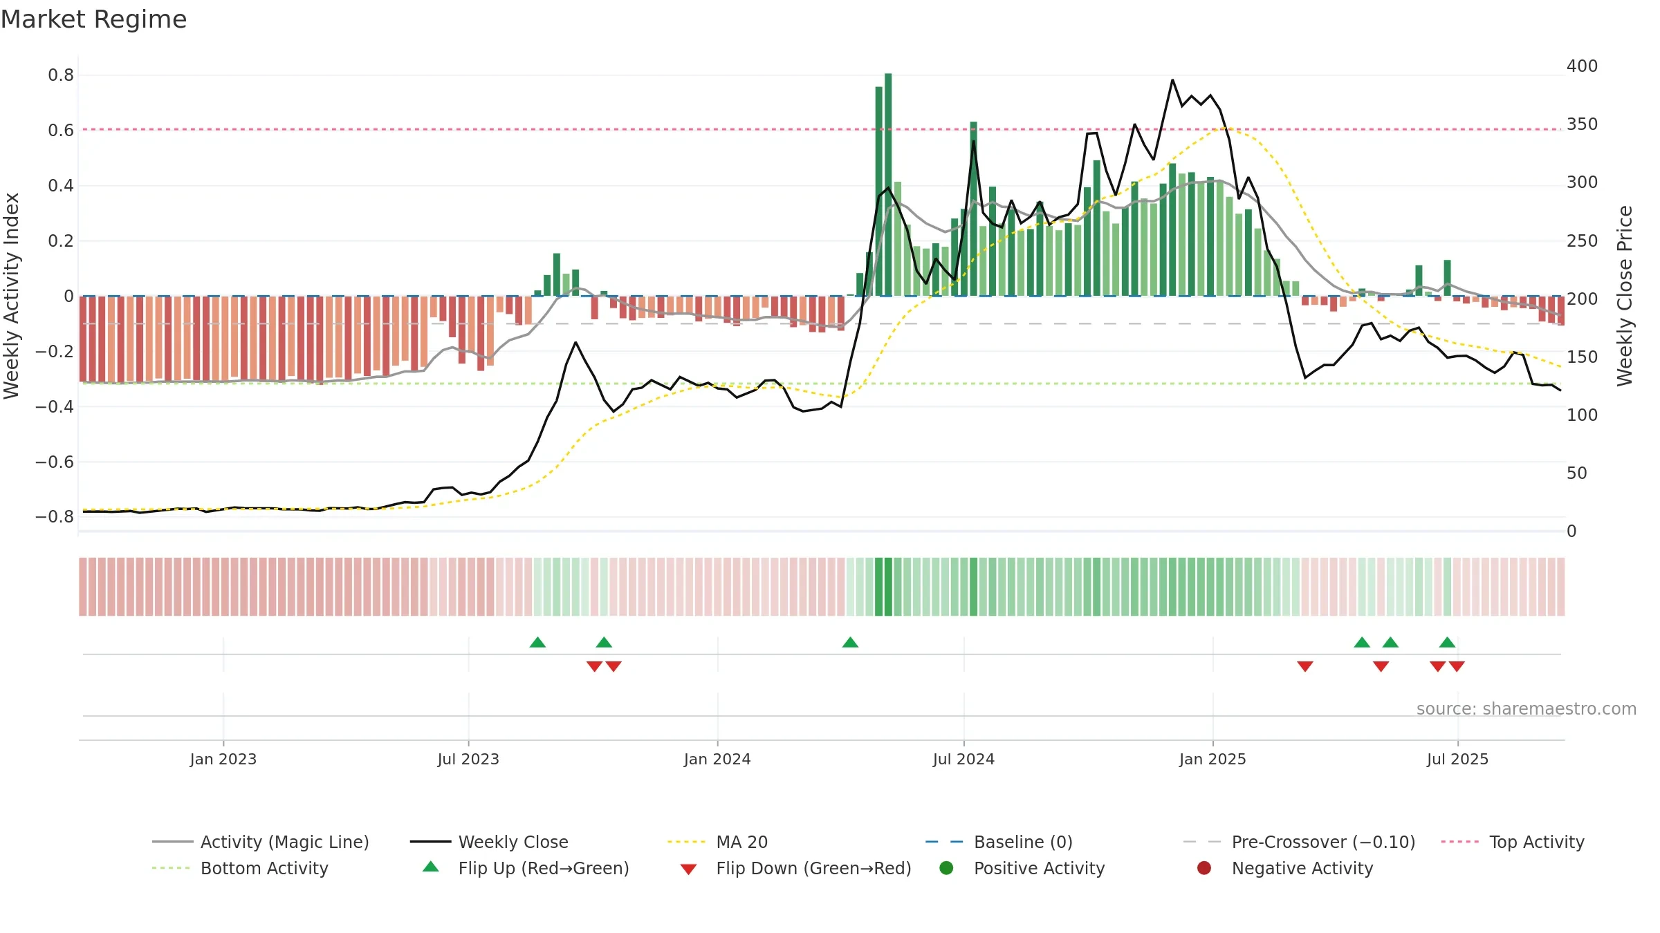Click the Jan 2023 axis label
This screenshot has width=1660, height=933.
pyautogui.click(x=223, y=759)
